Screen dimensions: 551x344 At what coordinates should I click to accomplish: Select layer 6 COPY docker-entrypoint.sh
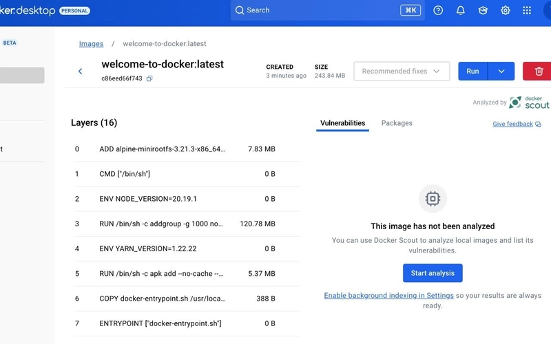pos(187,299)
